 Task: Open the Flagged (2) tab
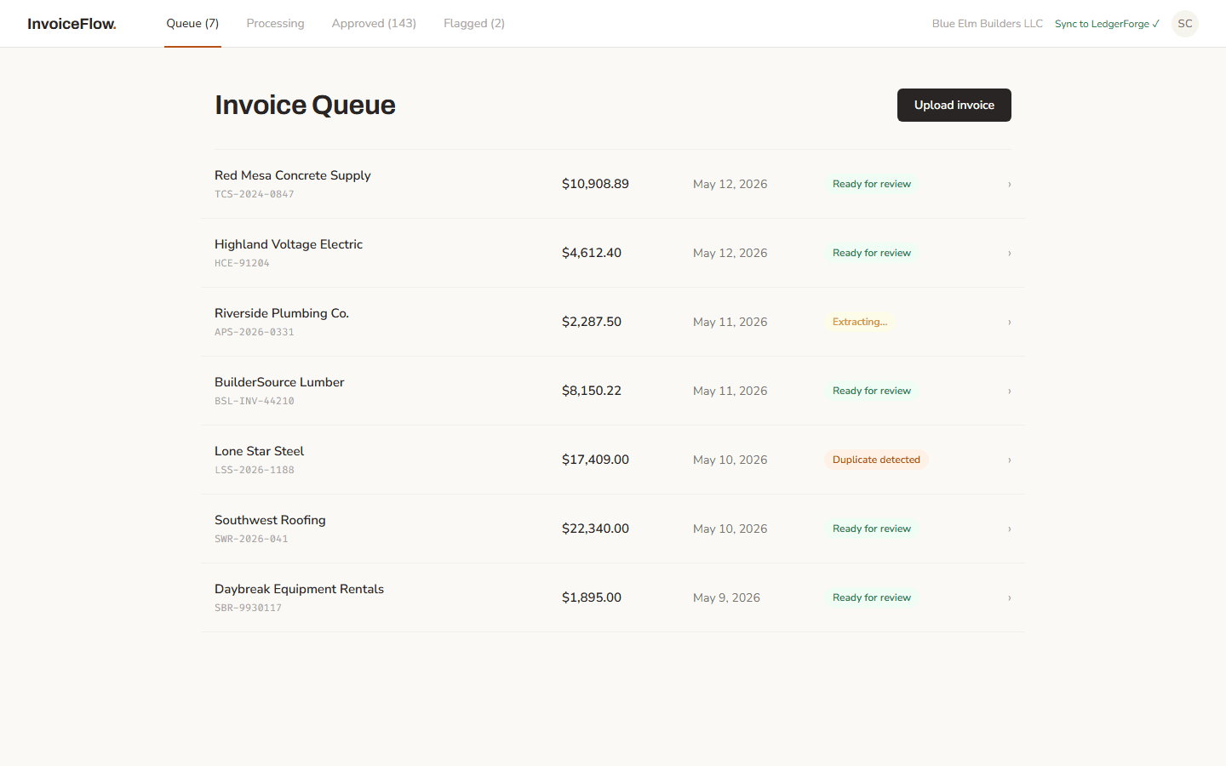click(x=474, y=24)
